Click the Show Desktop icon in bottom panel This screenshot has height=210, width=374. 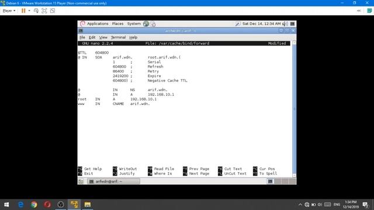coord(81,181)
